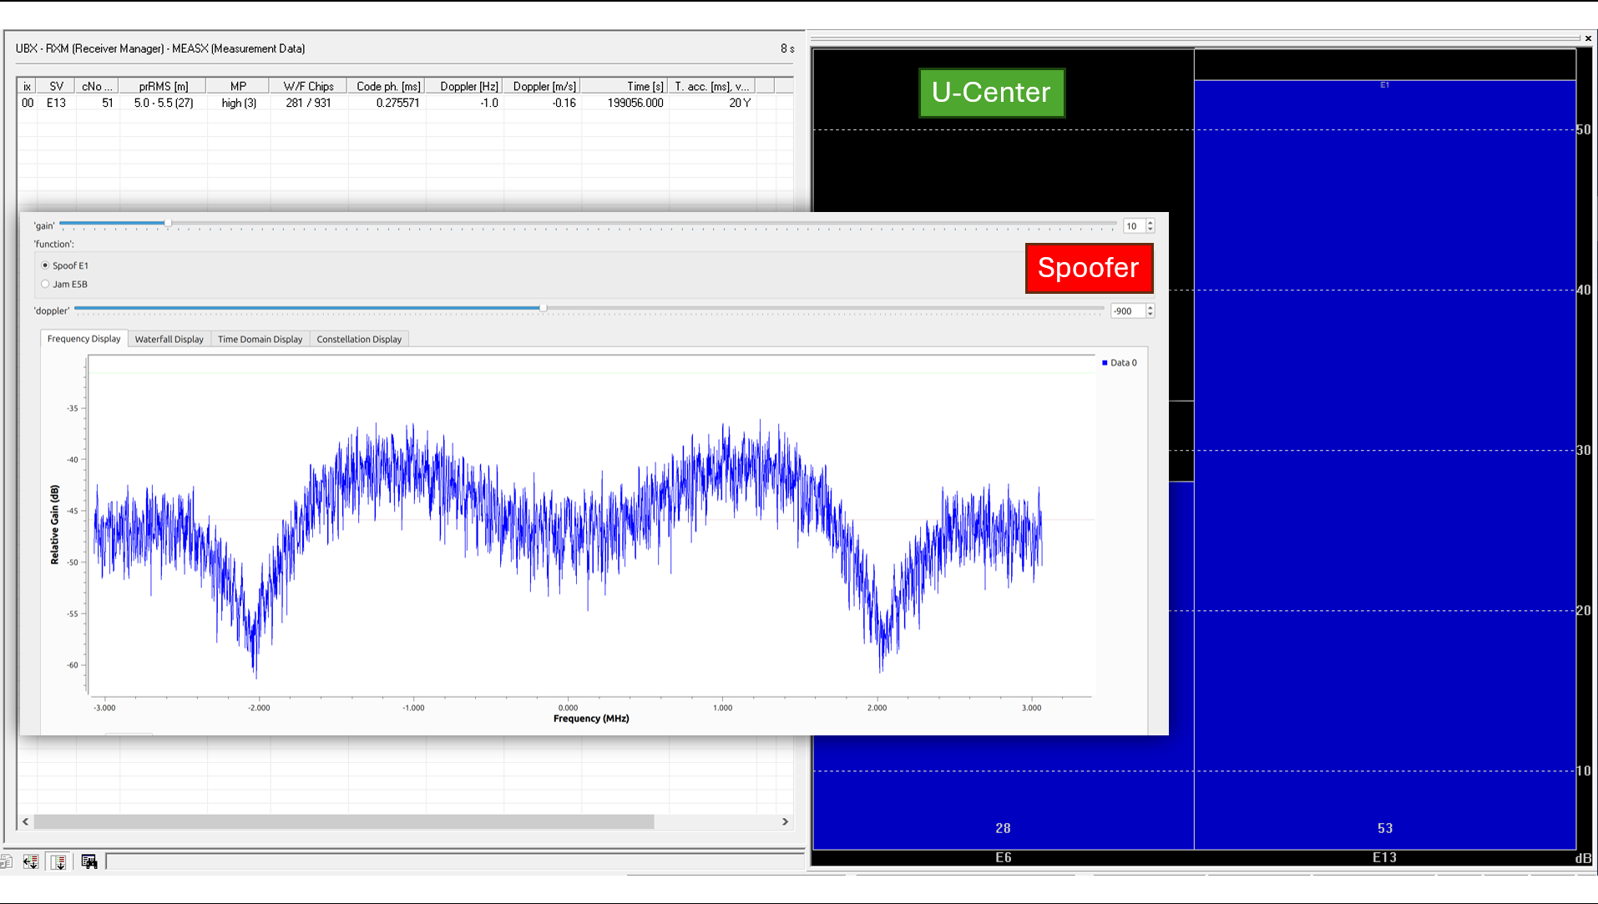Click the binoculars find icon in bottom toolbar

pos(89,861)
